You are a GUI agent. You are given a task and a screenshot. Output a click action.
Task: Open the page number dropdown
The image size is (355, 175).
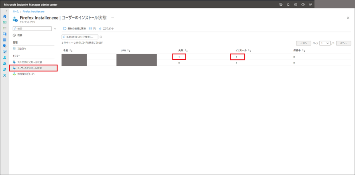(325, 43)
